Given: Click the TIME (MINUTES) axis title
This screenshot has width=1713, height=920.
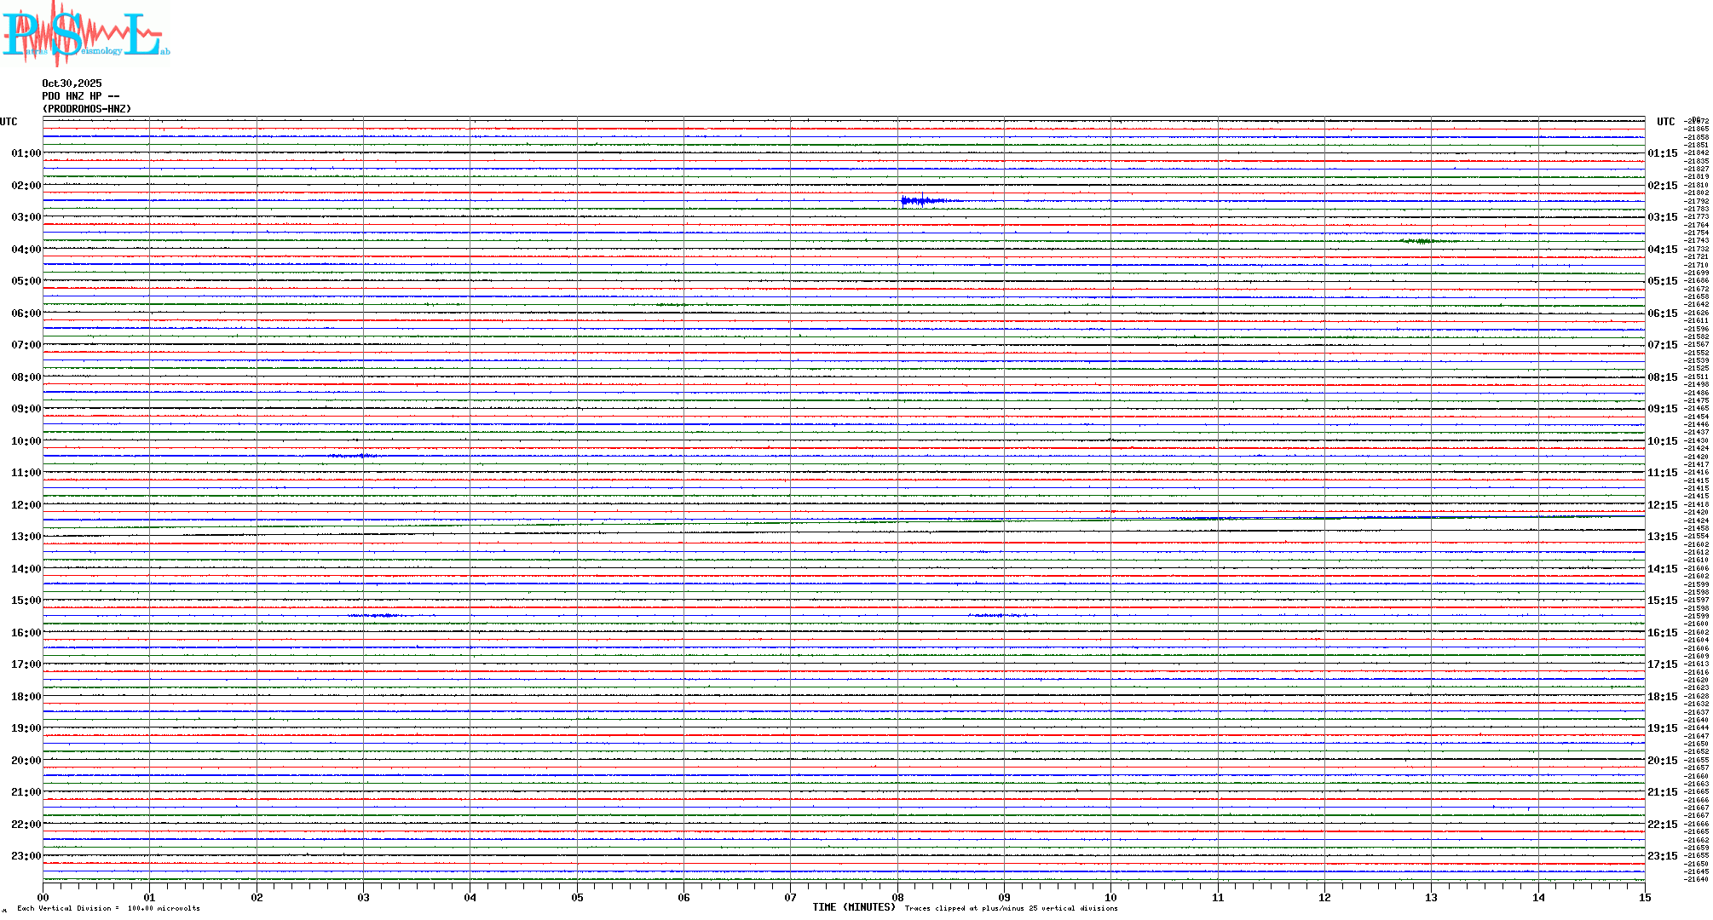Looking at the screenshot, I should [853, 907].
